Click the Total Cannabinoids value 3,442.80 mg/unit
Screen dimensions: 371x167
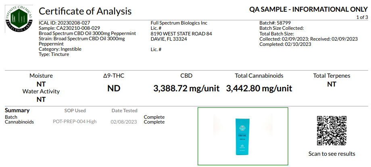259,89
